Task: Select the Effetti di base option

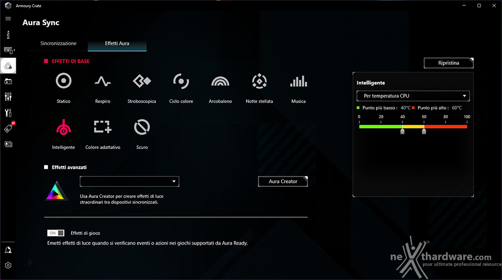Action: pyautogui.click(x=67, y=61)
